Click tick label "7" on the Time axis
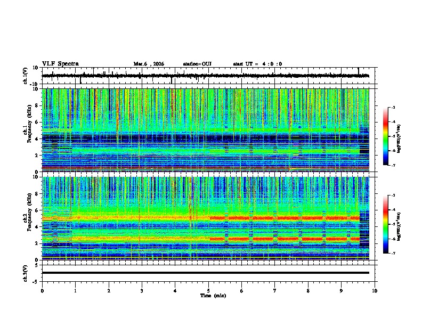The height and width of the screenshot is (326, 422). click(x=274, y=291)
